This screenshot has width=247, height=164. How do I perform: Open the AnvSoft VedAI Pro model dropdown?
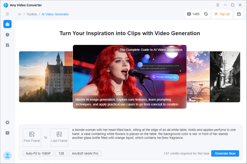pyautogui.click(x=85, y=153)
